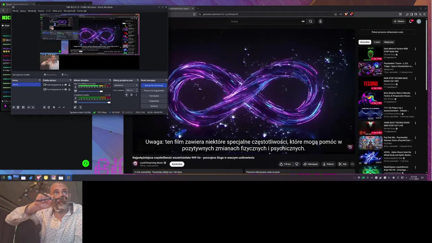
Task: Open Pomoc menu in OBS
Action: (x=82, y=11)
